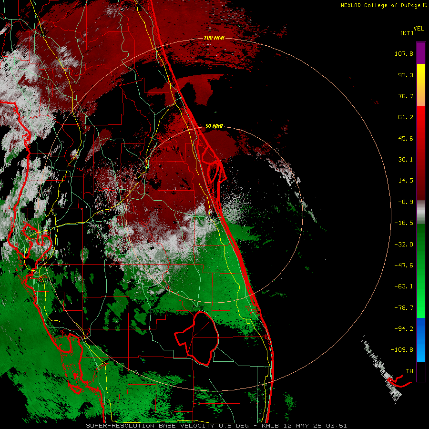Select the 45.6 legend value
Image resolution: width=429 pixels, height=429 pixels.
click(406, 138)
